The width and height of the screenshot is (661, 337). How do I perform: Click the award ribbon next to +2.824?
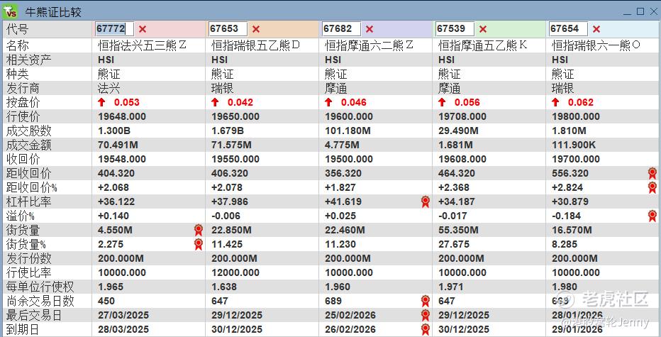point(652,187)
